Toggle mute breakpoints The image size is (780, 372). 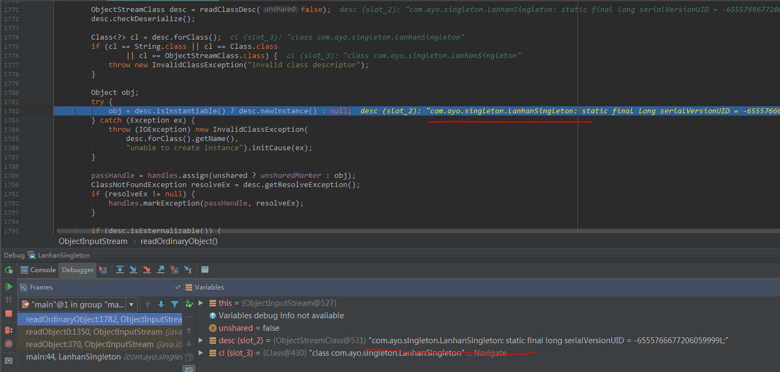click(9, 344)
